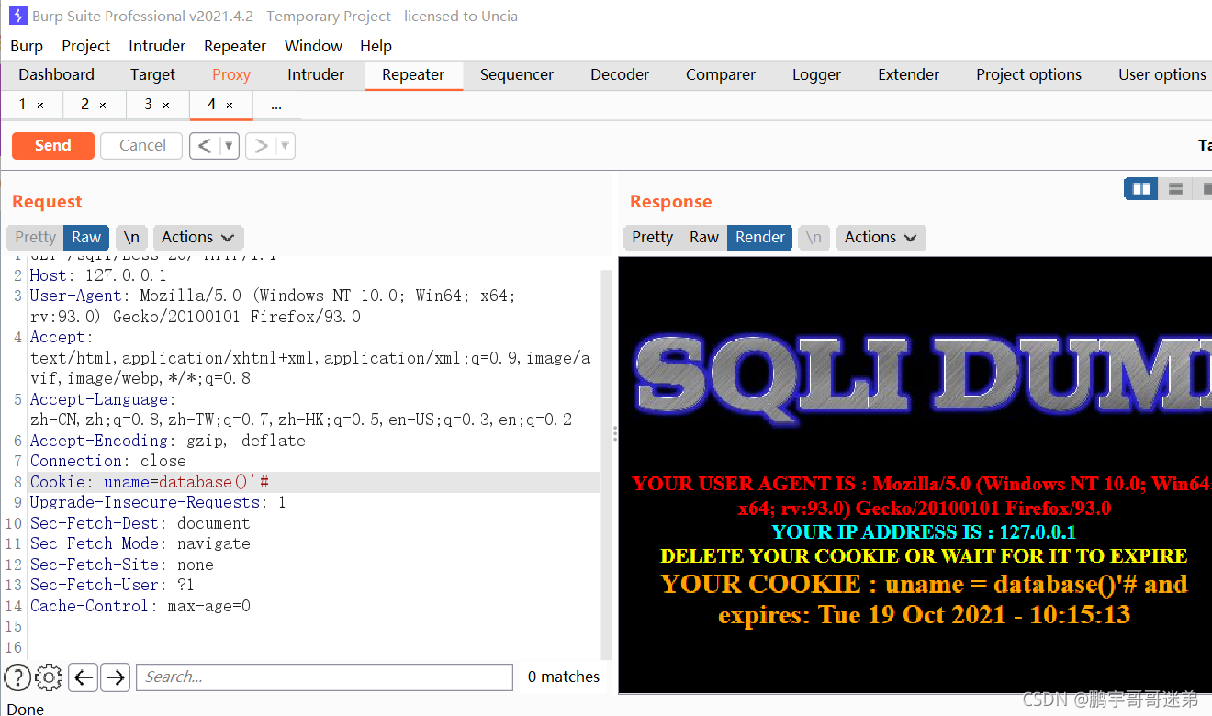This screenshot has height=716, width=1212.
Task: Select top-bottom layout view icon
Action: (1175, 188)
